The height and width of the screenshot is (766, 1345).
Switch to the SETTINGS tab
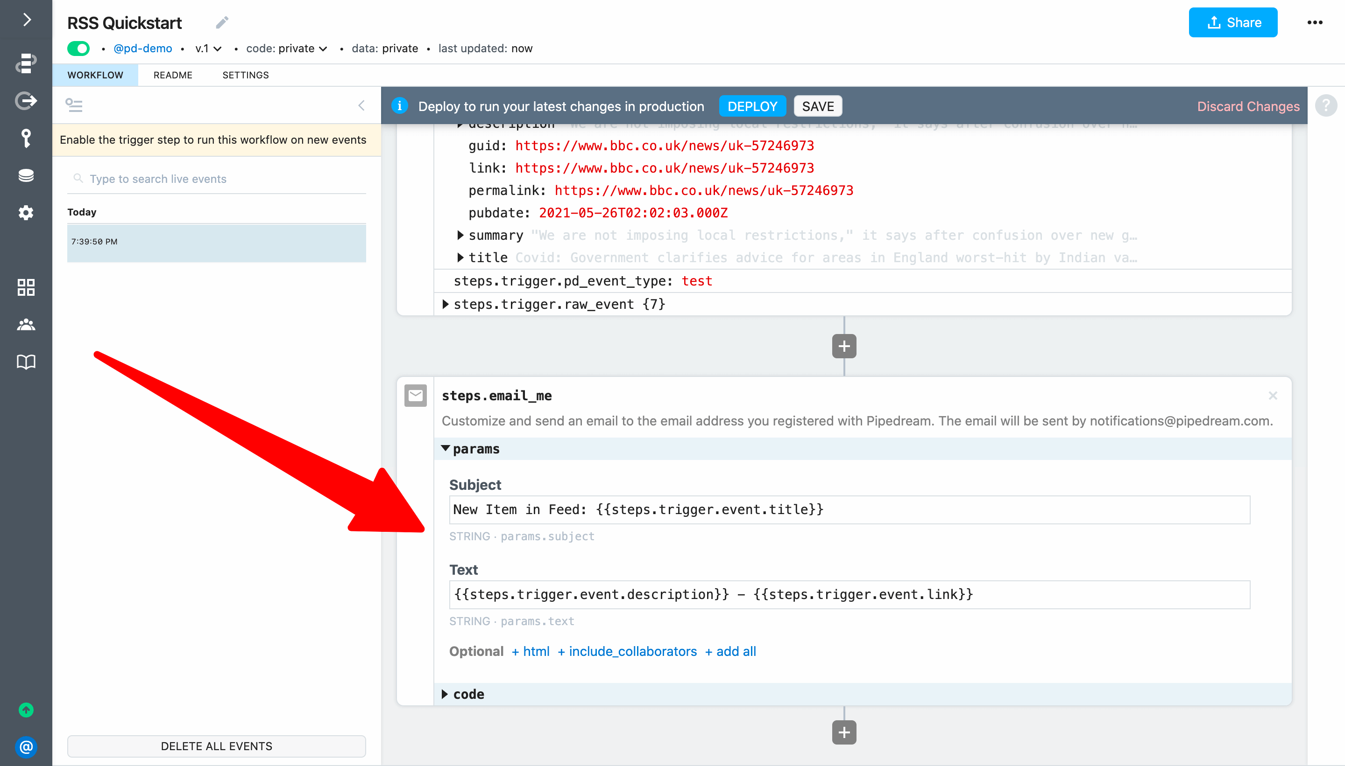(x=245, y=75)
